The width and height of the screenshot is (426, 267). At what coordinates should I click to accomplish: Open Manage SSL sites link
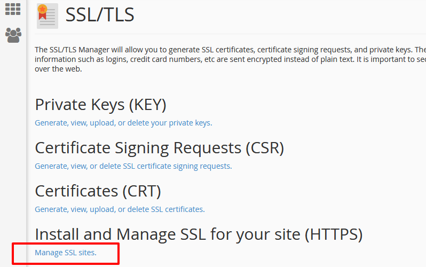[x=66, y=253]
